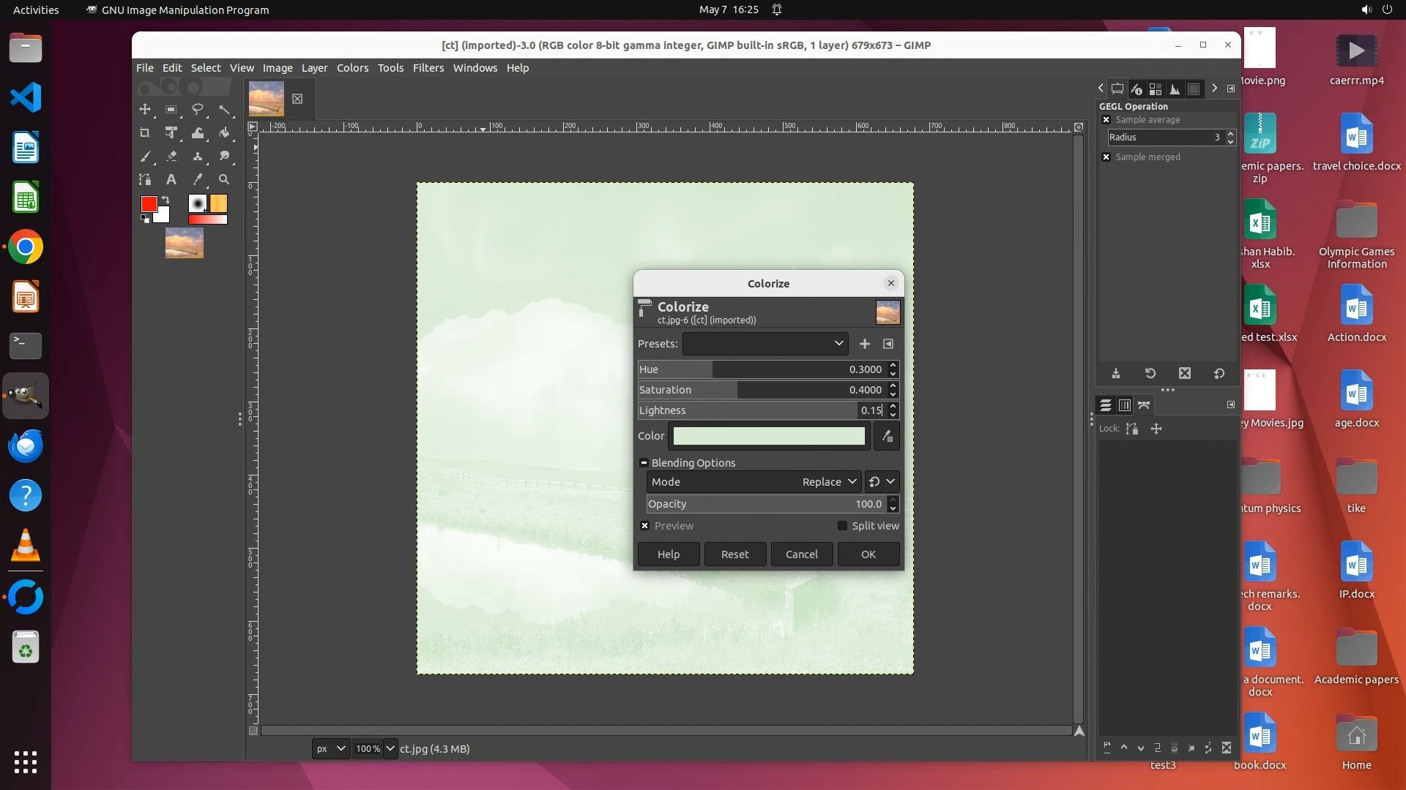This screenshot has width=1406, height=790.
Task: Activate the Text tool
Action: pyautogui.click(x=171, y=180)
